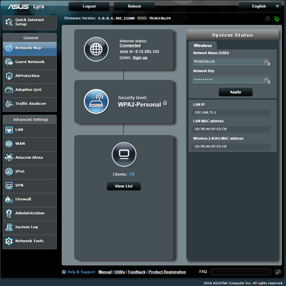Viewport: 286px width, 286px height.
Task: Open the System Log page
Action: 30,227
